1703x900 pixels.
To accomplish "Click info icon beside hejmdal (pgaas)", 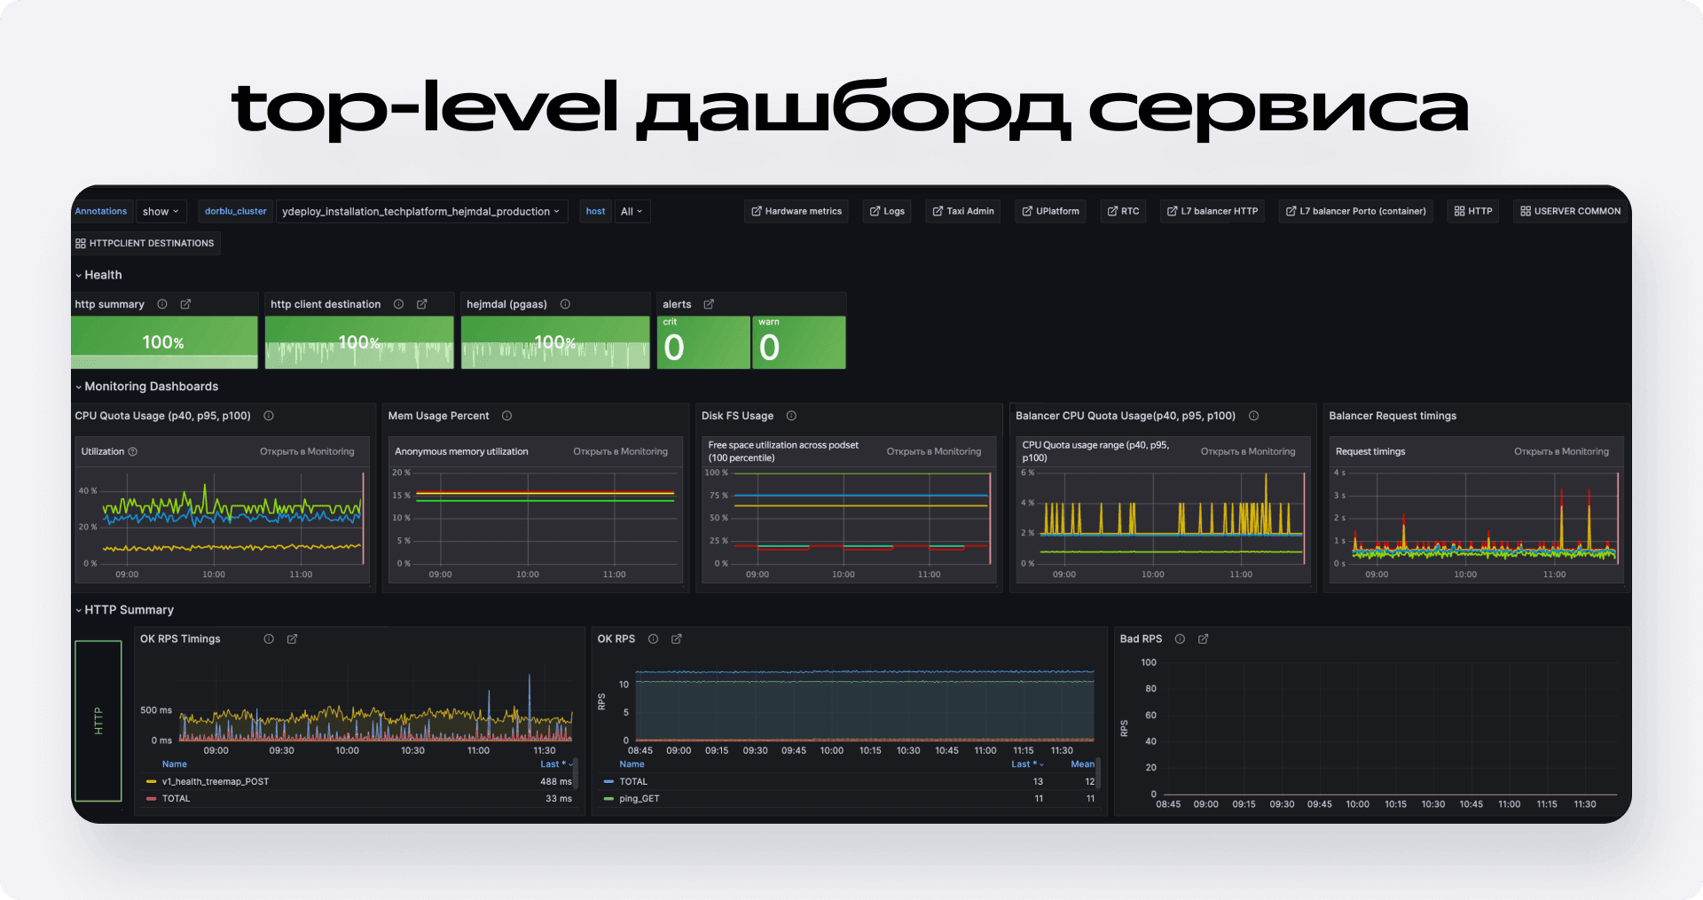I will (565, 304).
